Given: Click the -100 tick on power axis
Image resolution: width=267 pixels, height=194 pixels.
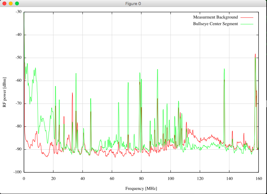Looking at the screenshot, I should [x=18, y=172].
